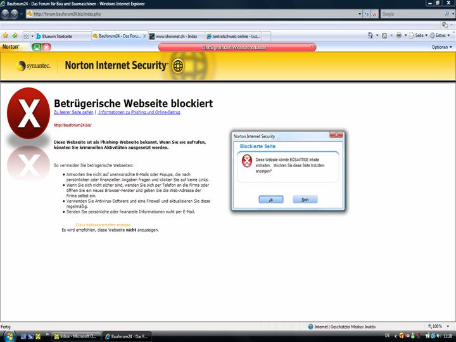Click the Home icon in command bar
Image resolution: width=456 pixels, height=342 pixels.
tap(370, 35)
